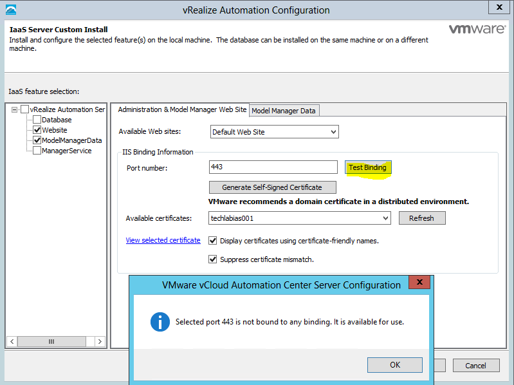
Task: Toggle Display certificates using certificate-friendly names
Action: pyautogui.click(x=213, y=241)
